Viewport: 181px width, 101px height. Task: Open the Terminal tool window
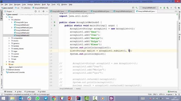[8, 92]
